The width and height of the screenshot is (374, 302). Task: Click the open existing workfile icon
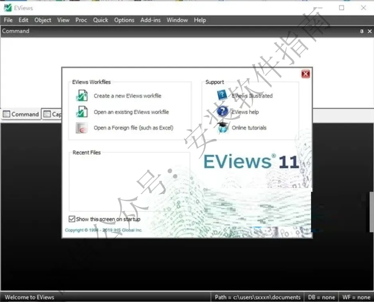pyautogui.click(x=82, y=112)
